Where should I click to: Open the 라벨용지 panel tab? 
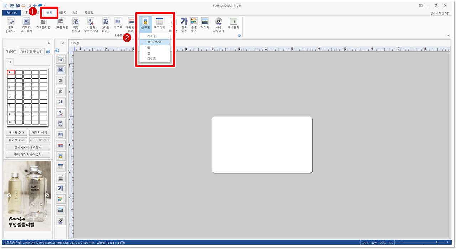tap(11, 52)
